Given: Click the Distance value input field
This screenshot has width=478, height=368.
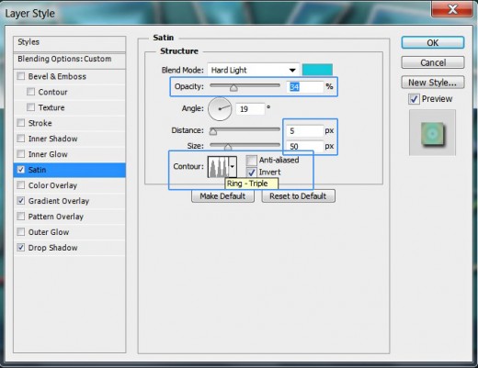Looking at the screenshot, I should coord(305,131).
